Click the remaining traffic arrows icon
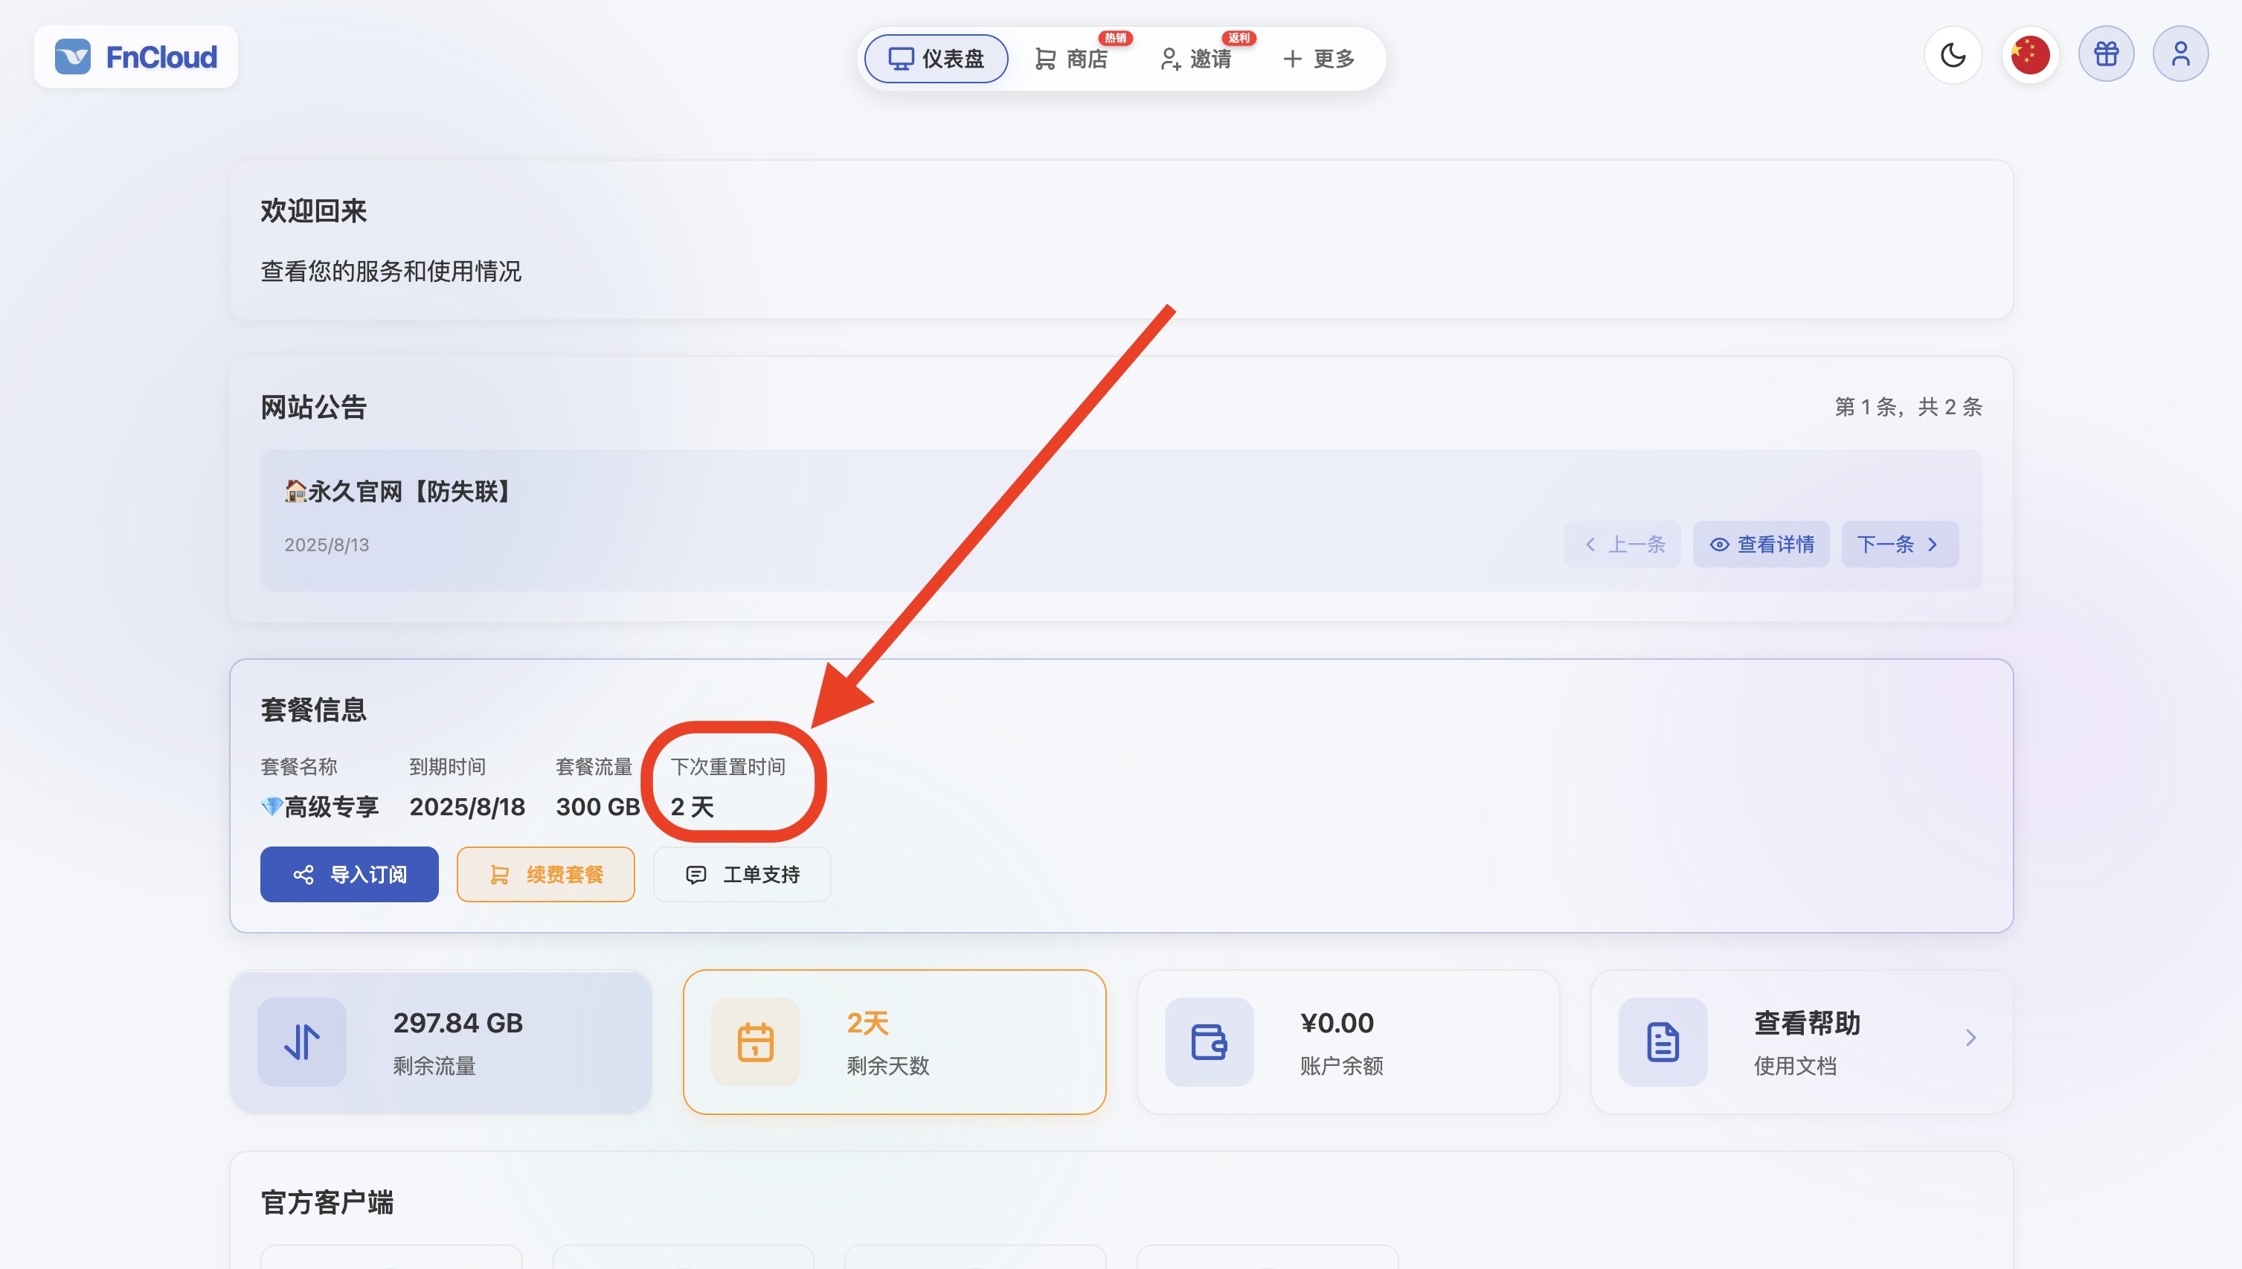2242x1269 pixels. (301, 1041)
